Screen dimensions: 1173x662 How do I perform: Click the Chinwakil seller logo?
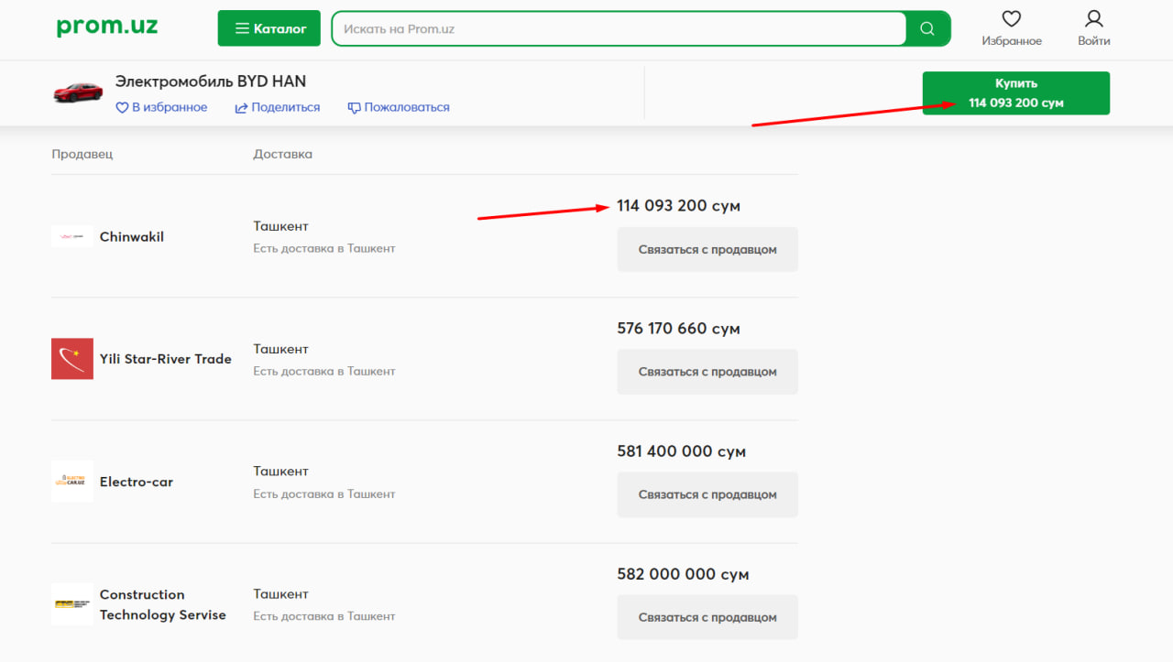click(72, 236)
